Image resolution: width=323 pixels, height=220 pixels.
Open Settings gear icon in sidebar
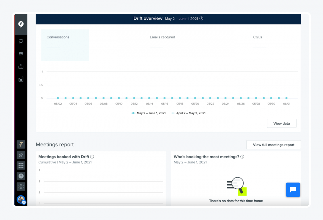[21, 186]
